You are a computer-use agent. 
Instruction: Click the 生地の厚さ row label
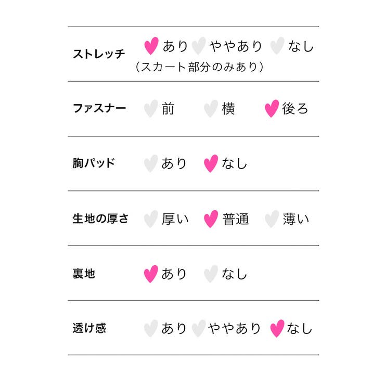100,219
